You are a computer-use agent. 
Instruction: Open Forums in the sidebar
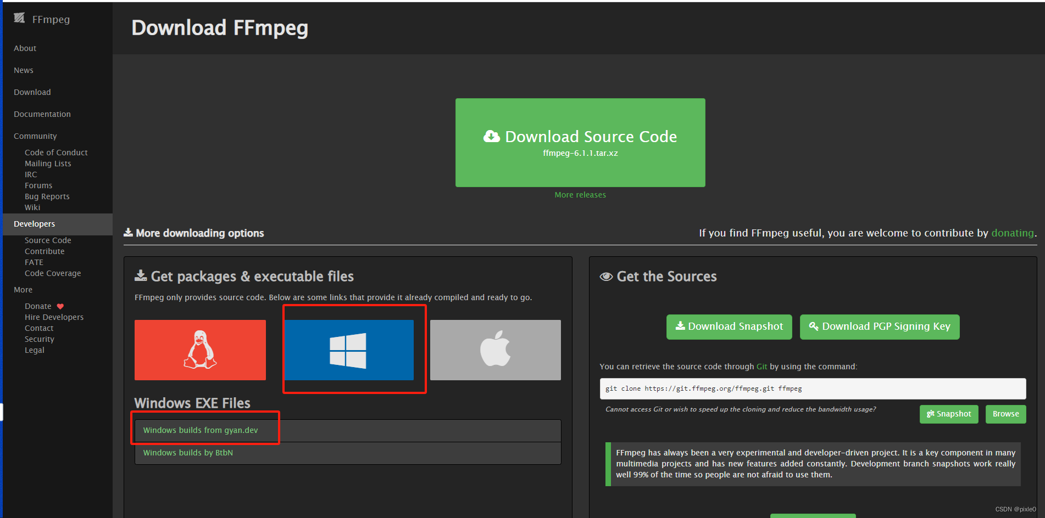(x=38, y=185)
